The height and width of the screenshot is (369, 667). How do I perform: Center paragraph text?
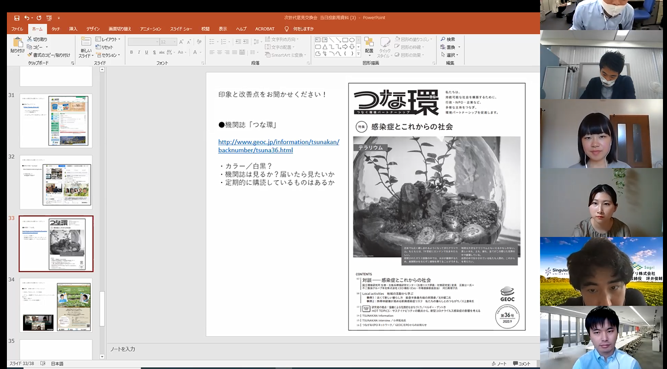tap(220, 52)
